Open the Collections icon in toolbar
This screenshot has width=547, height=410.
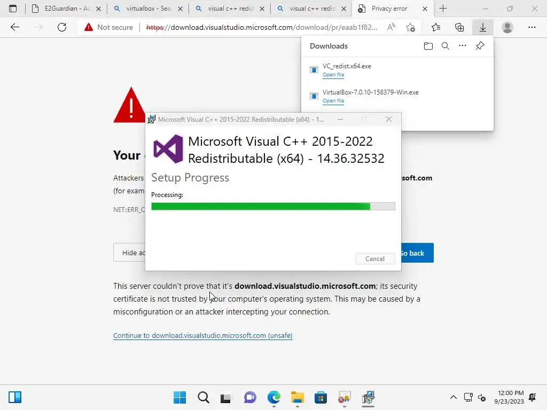tap(459, 27)
